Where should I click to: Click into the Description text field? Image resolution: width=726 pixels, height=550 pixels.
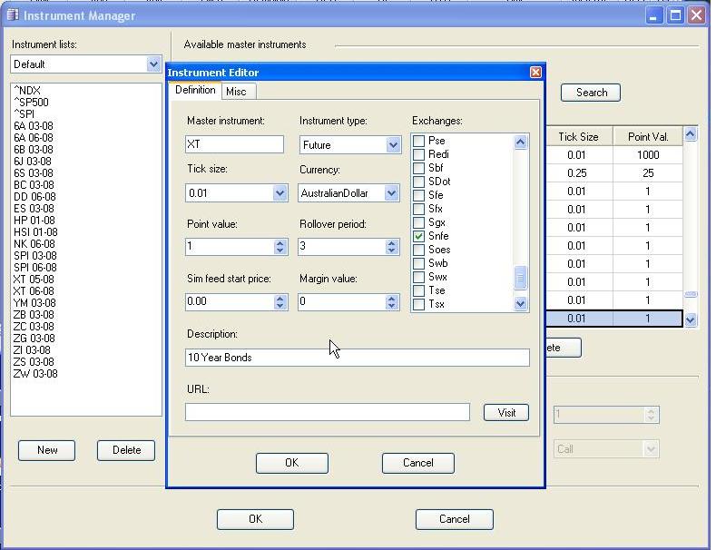click(x=357, y=358)
